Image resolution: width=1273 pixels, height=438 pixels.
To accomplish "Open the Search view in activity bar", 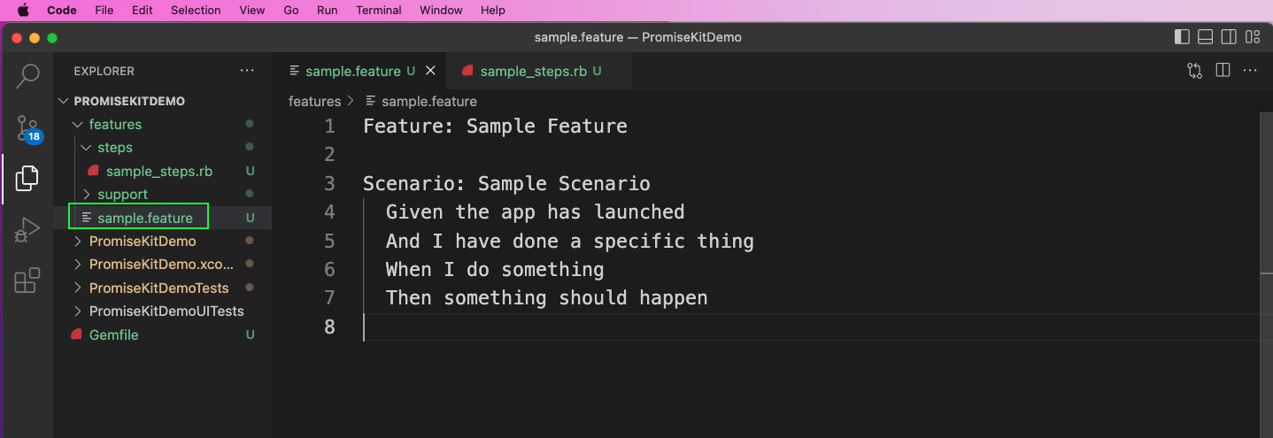I will coord(27,77).
